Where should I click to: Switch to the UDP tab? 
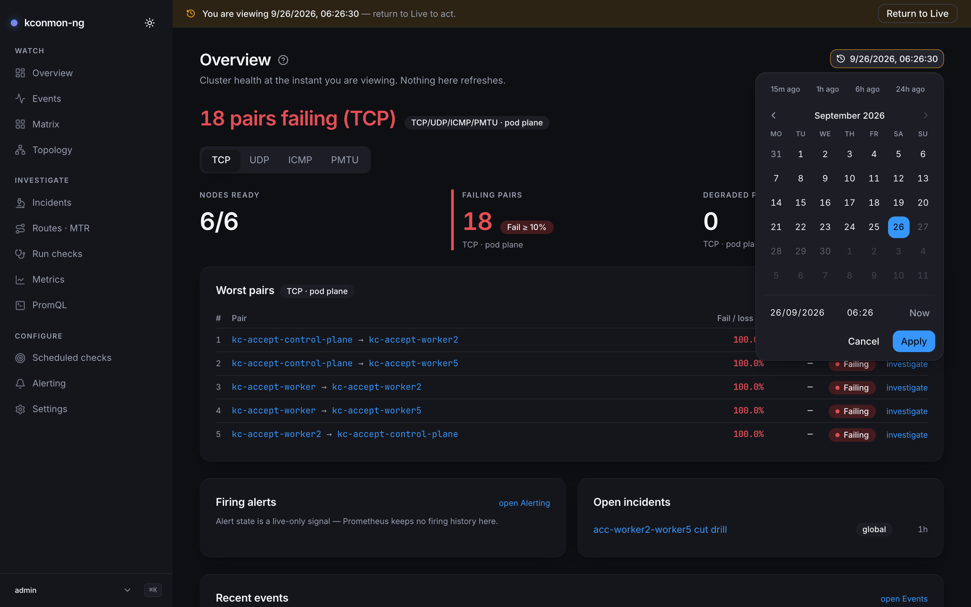[x=259, y=160]
